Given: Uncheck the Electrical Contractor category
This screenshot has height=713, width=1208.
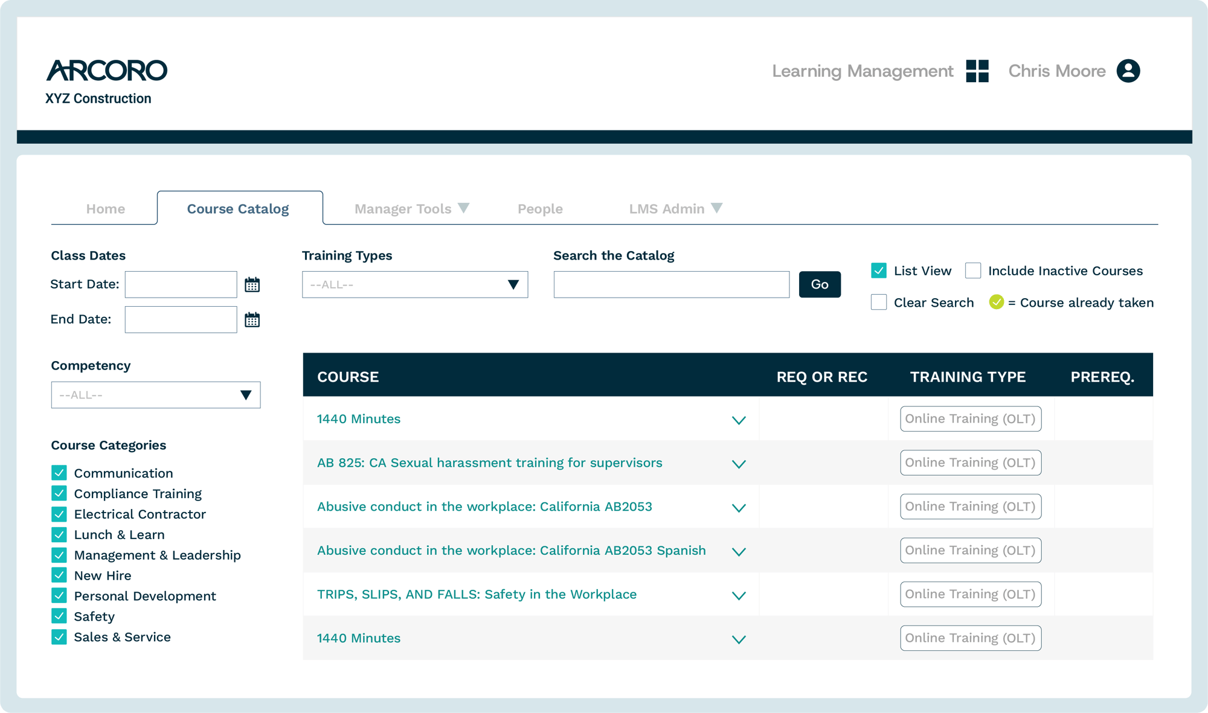Looking at the screenshot, I should pos(59,514).
